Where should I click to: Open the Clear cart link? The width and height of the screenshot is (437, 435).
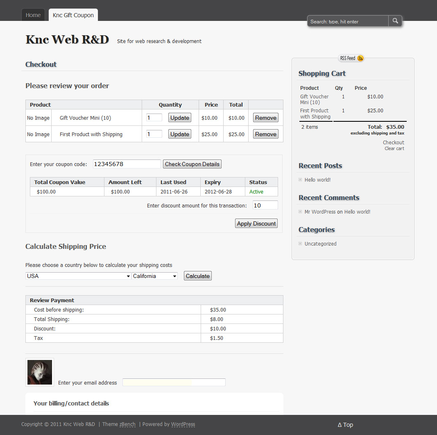pos(394,148)
